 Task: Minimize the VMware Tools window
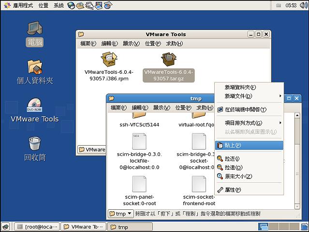point(251,34)
